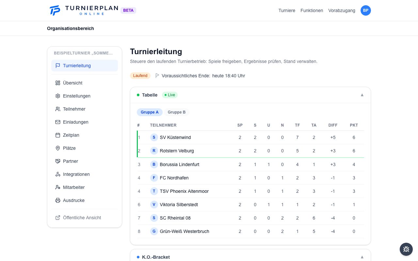Click the Mitarbeiter user-cog icon
Image resolution: width=418 pixels, height=261 pixels.
coord(58,187)
